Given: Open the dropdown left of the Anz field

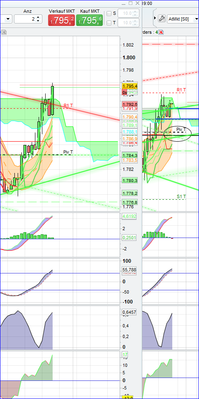Looking at the screenshot, I should [8, 19].
